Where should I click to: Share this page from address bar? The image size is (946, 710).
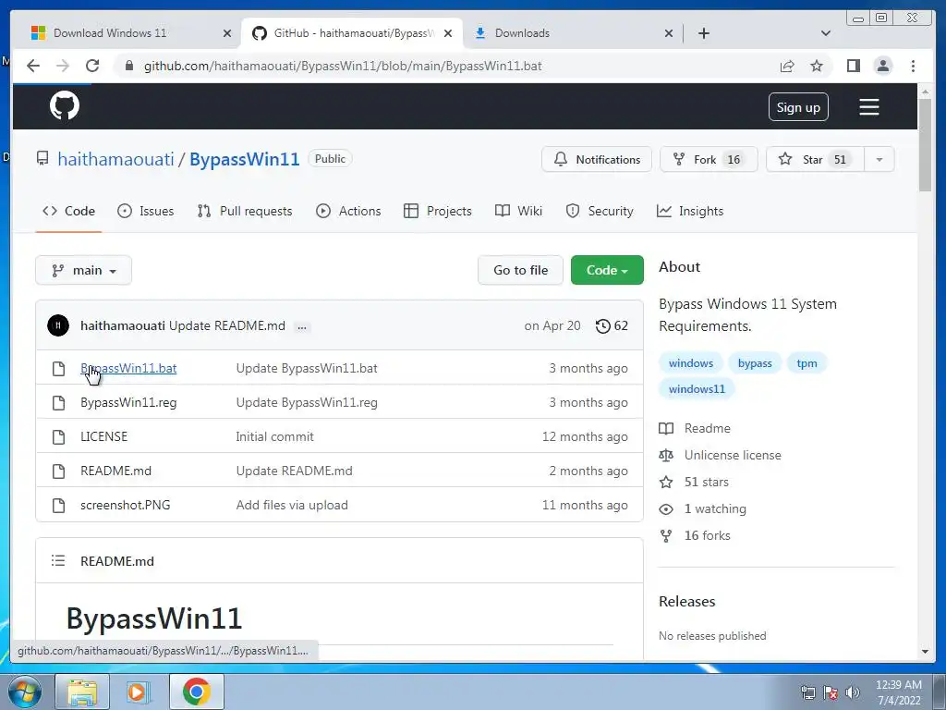[787, 66]
